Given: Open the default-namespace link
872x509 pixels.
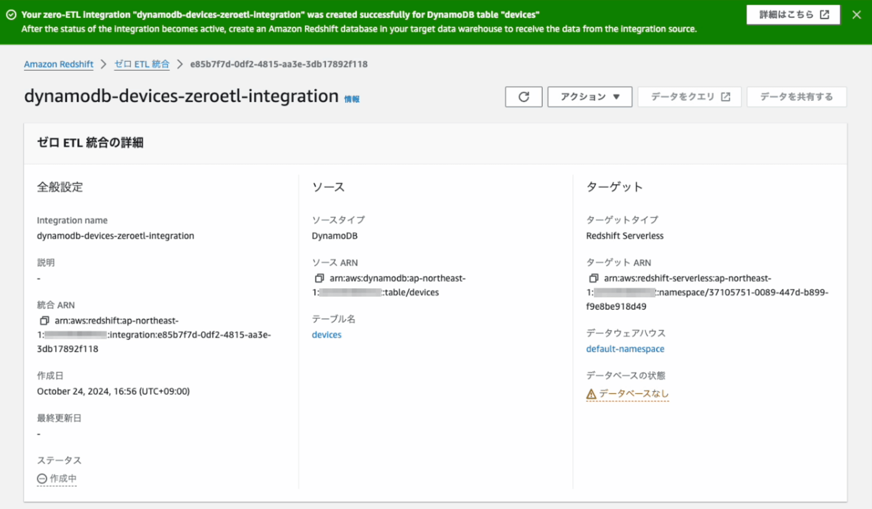Looking at the screenshot, I should (x=625, y=349).
